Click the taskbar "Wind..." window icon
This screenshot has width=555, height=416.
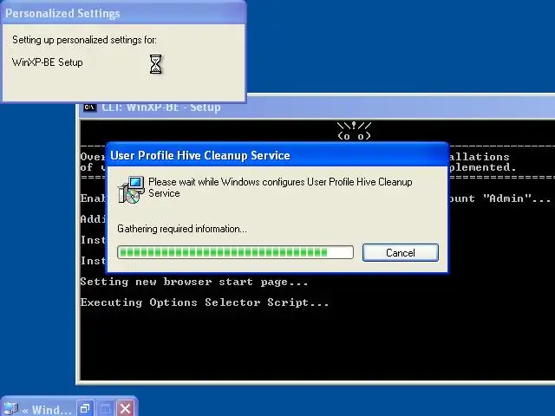point(11,408)
